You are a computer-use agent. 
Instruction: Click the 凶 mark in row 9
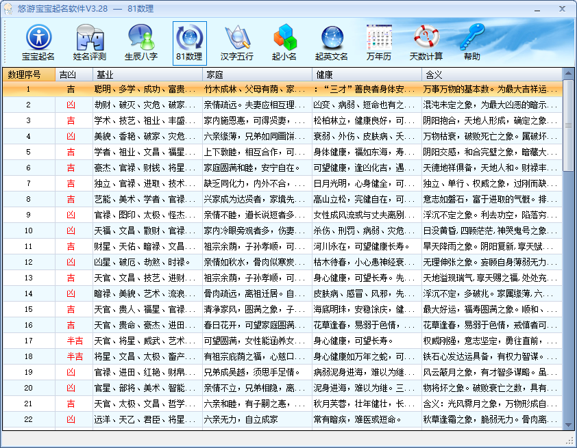tap(71, 215)
